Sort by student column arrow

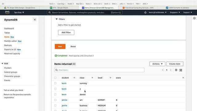click(74, 78)
